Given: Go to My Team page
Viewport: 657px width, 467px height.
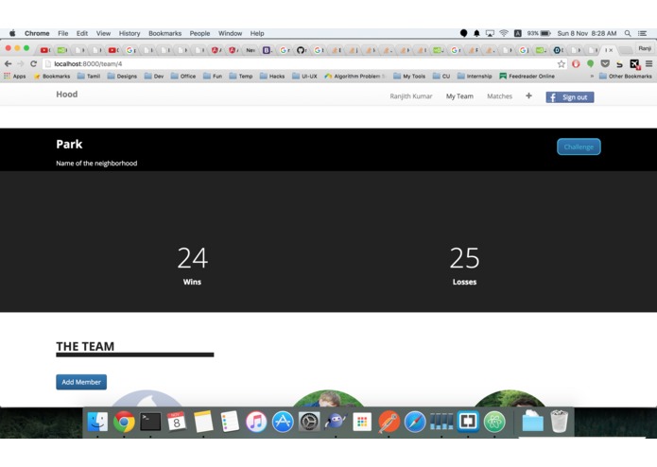Looking at the screenshot, I should tap(459, 96).
